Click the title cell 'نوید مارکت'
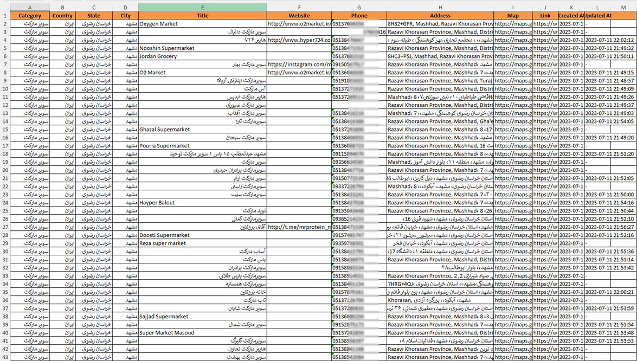 click(x=203, y=210)
